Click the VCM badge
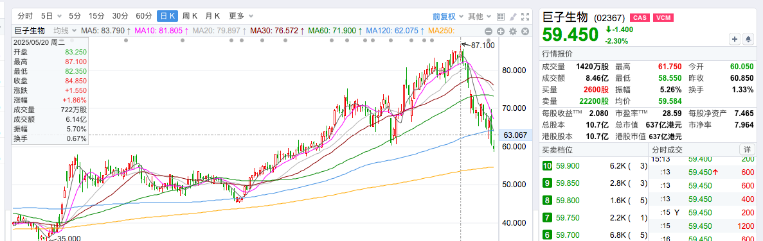Viewport: 763px width, 241px height. (x=662, y=19)
